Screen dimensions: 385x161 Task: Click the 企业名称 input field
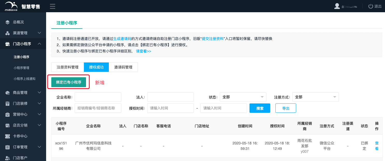[x=98, y=97]
